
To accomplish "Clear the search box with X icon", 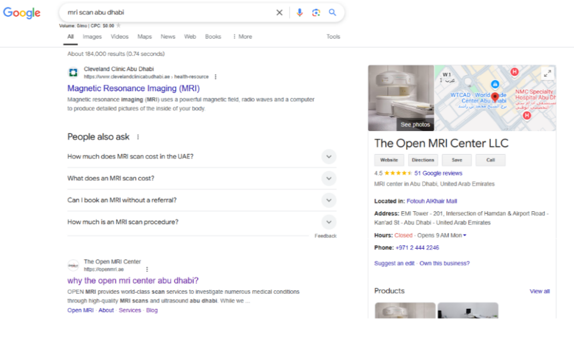I will [279, 13].
